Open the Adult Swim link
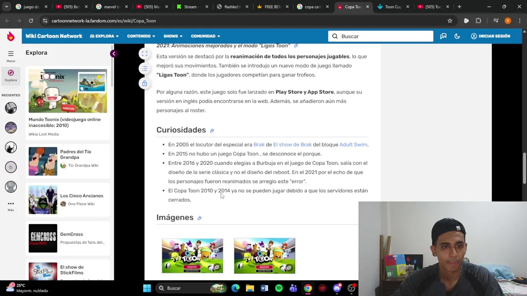527x296 pixels. pos(353,145)
